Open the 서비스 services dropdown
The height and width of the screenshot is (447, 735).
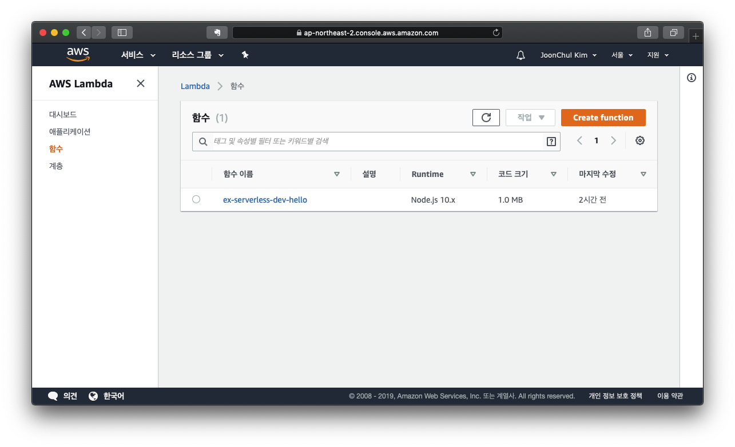click(138, 55)
